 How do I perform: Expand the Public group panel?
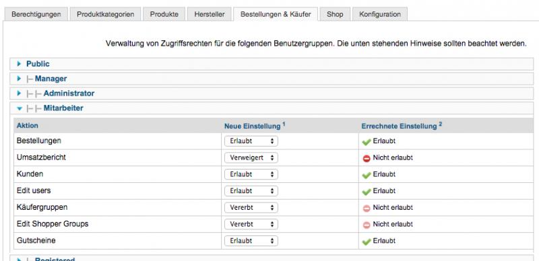[x=272, y=64]
